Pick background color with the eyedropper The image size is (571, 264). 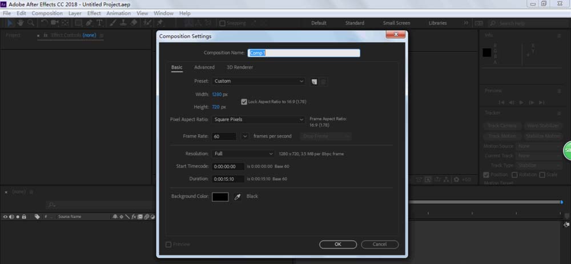[x=238, y=197]
